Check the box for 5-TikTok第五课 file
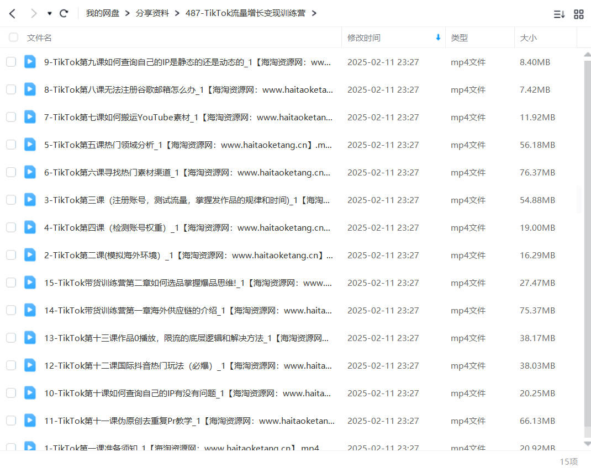Screen dimensions: 591x468 [x=11, y=145]
